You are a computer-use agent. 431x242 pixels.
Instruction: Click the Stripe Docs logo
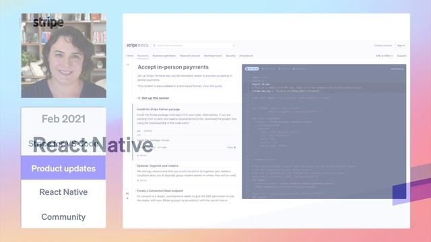pyautogui.click(x=137, y=45)
